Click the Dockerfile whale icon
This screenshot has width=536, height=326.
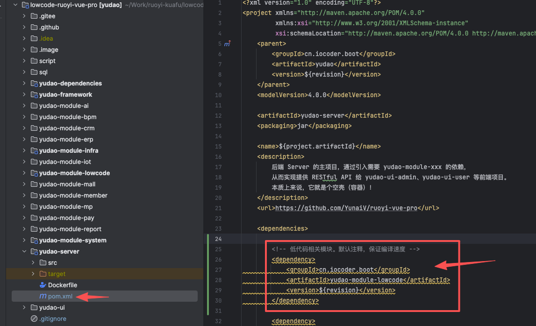click(43, 285)
